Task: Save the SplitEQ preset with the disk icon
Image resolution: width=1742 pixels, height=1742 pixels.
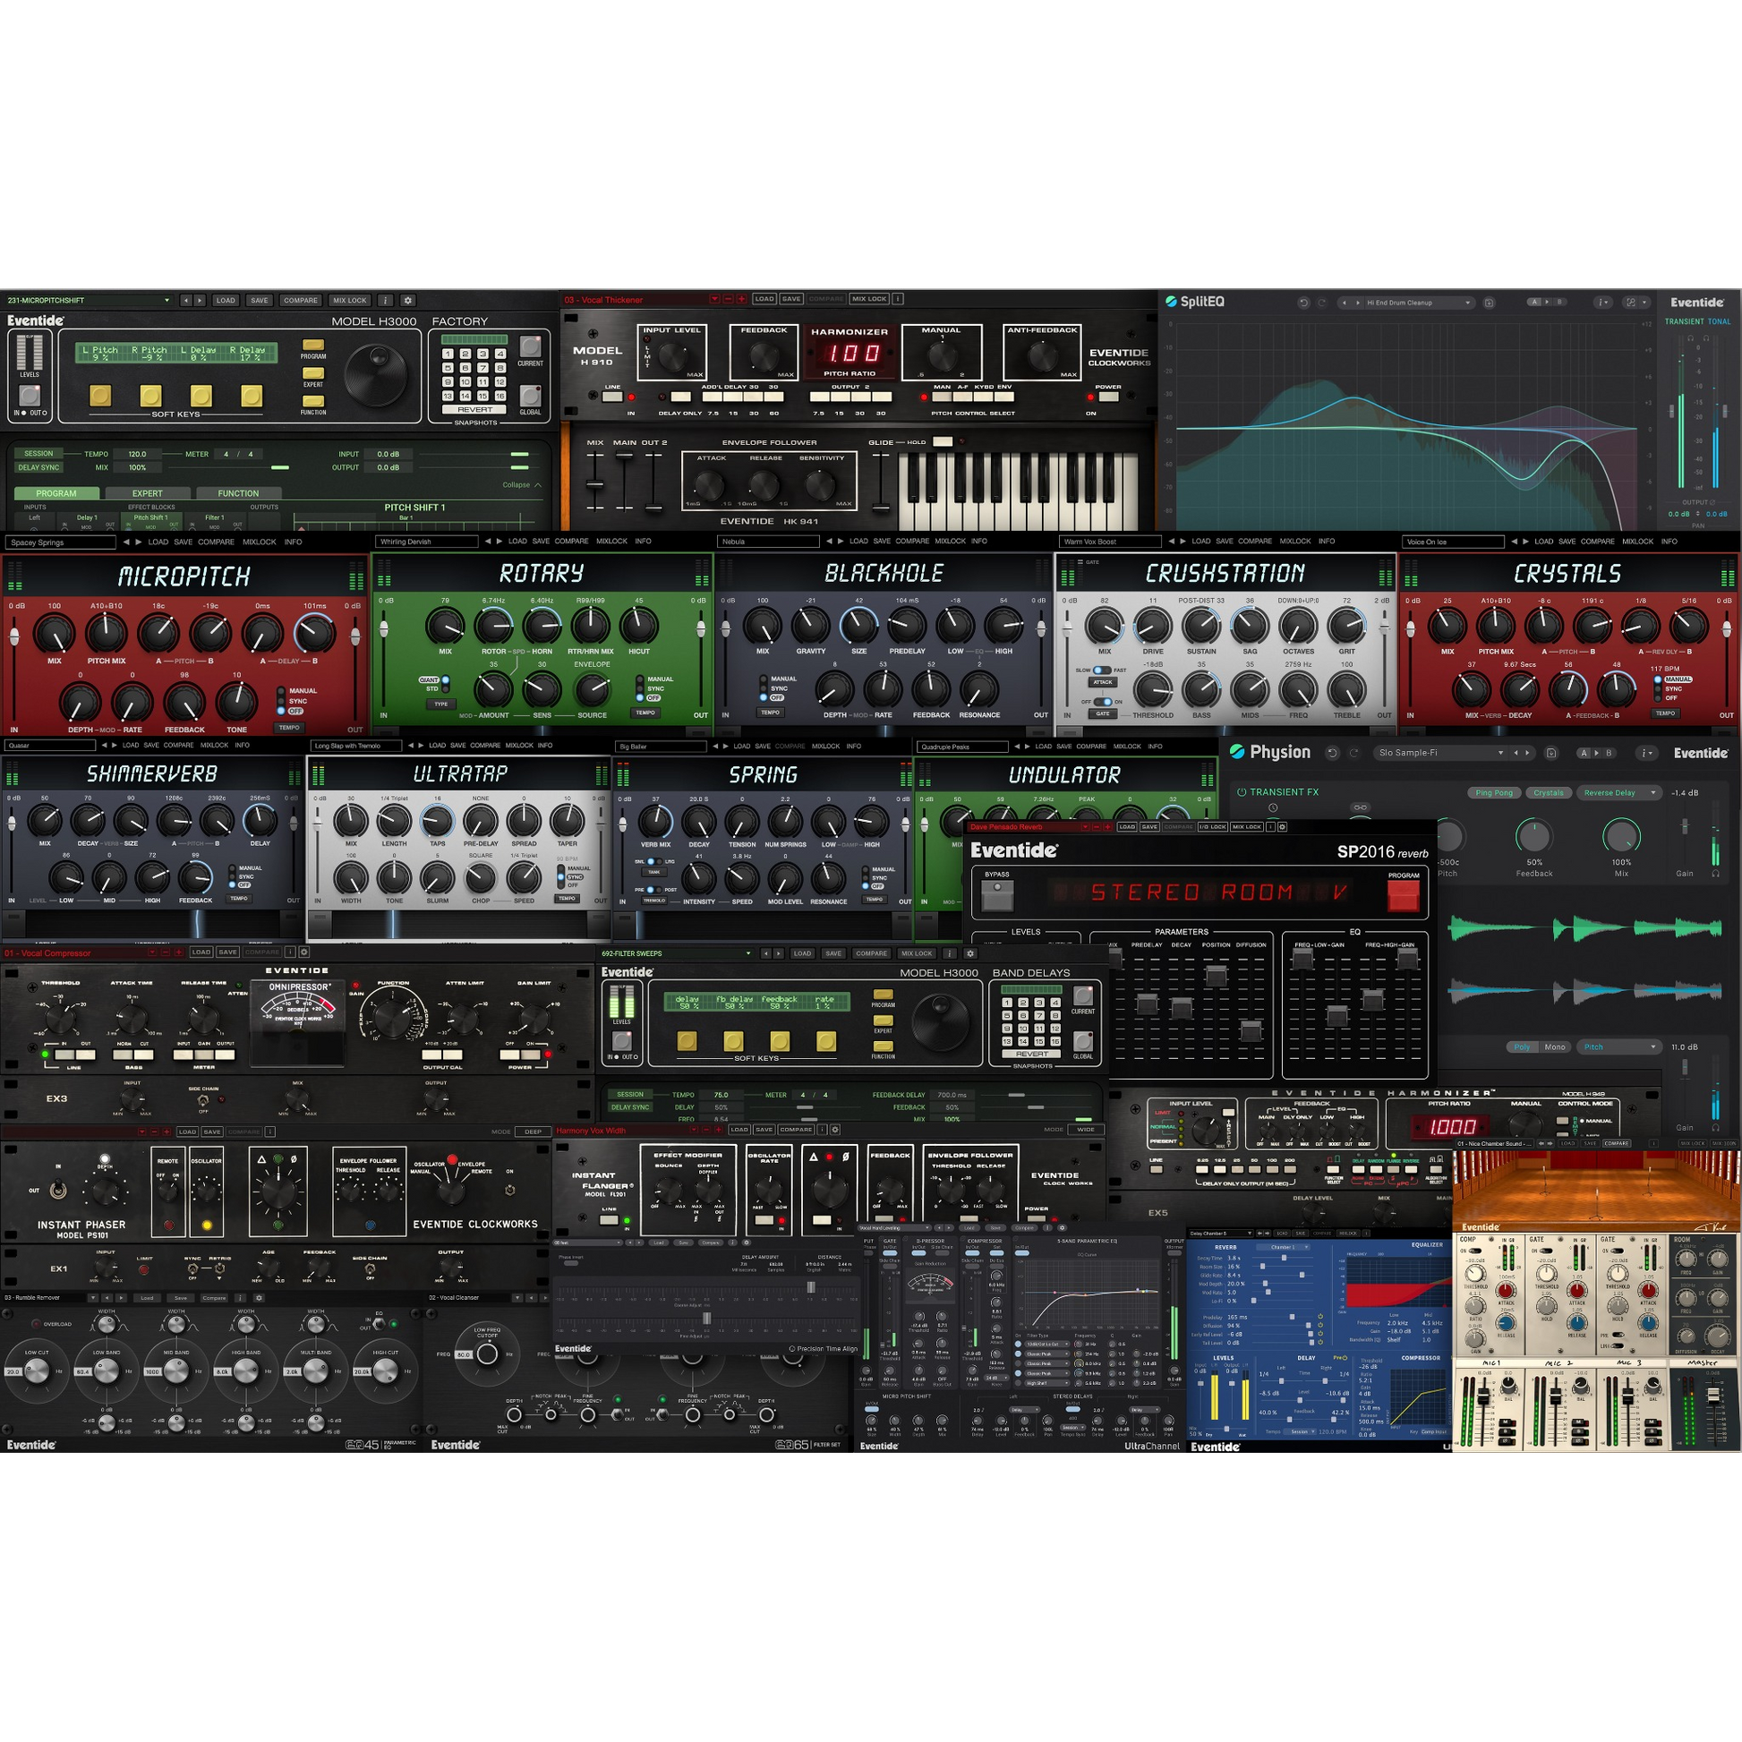Action: pos(1490,303)
